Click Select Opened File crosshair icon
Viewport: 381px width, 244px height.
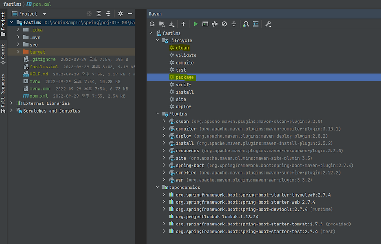click(x=90, y=14)
